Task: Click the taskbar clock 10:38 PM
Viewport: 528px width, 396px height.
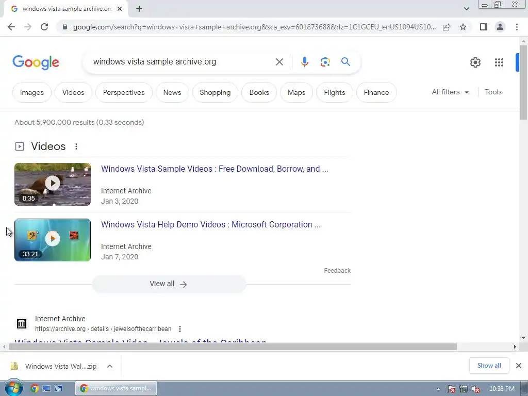Action: [502, 389]
